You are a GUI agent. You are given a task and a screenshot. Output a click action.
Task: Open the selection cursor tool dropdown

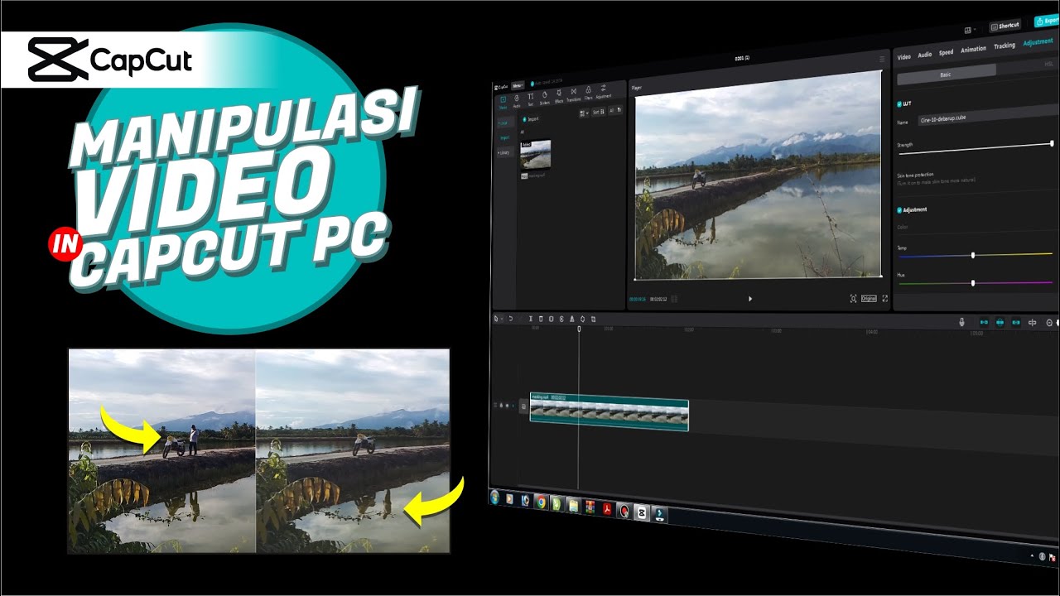pyautogui.click(x=497, y=319)
